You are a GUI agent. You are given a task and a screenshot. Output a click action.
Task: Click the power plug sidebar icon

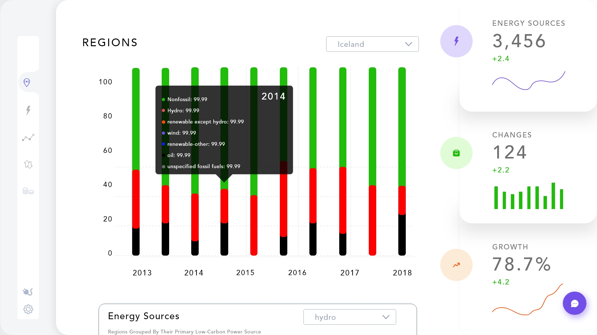(x=28, y=292)
